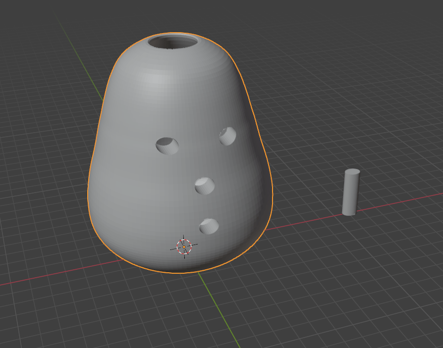Click the upper-left finger hole
443x348 pixels.
[x=167, y=146]
